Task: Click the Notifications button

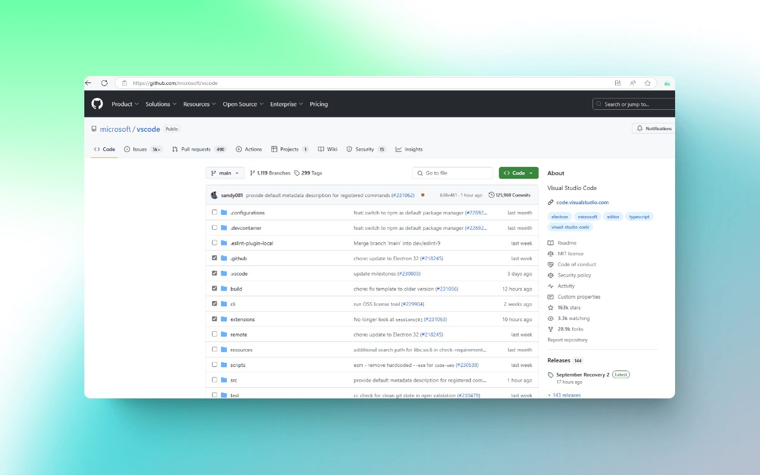Action: [x=654, y=128]
